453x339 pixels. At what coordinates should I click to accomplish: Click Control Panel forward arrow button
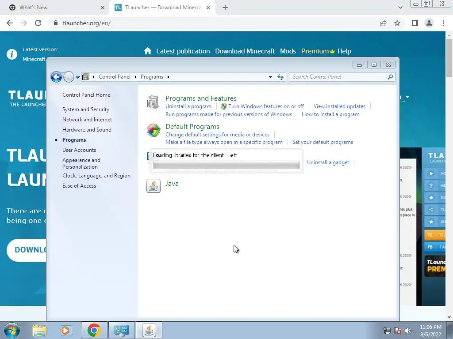click(x=69, y=77)
